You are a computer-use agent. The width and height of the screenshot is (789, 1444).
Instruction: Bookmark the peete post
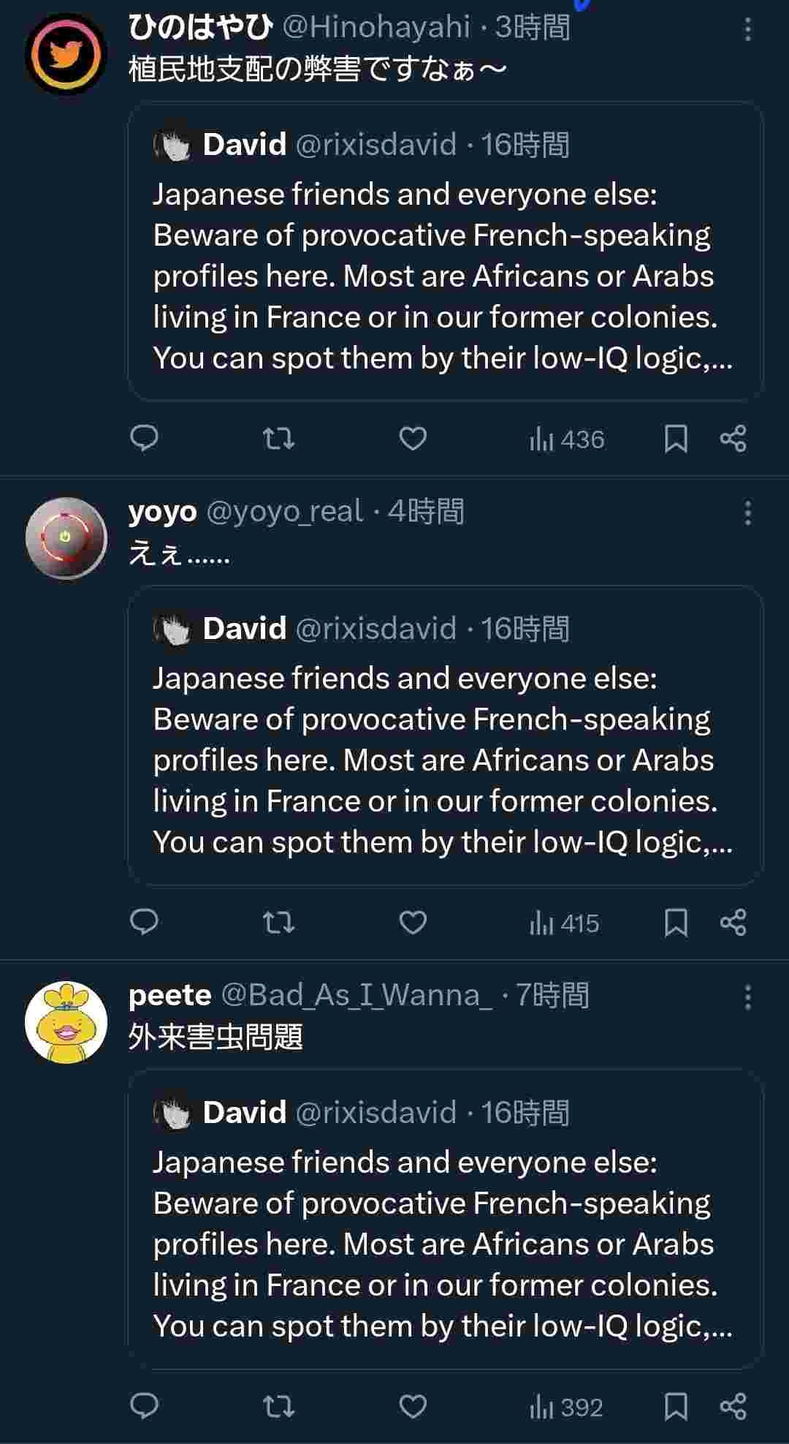pos(676,1407)
